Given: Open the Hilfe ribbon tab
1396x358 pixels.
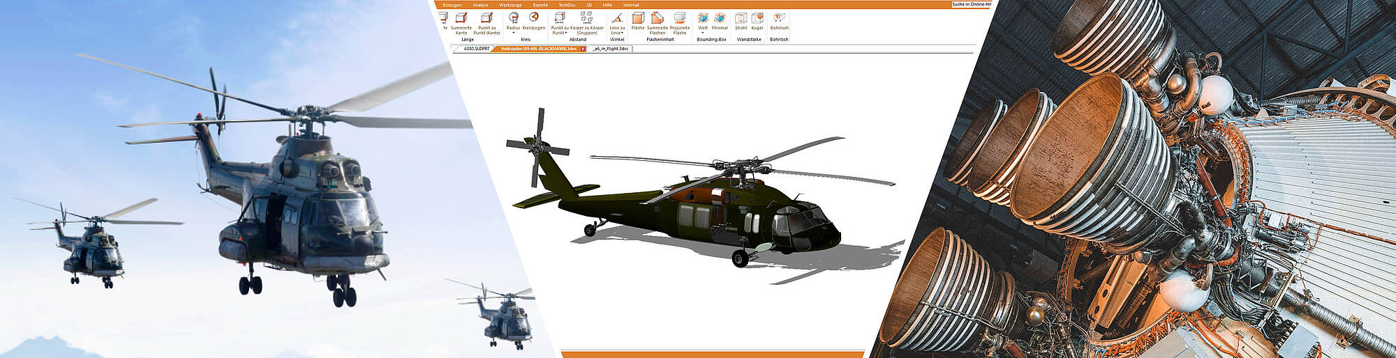Looking at the screenshot, I should [607, 5].
